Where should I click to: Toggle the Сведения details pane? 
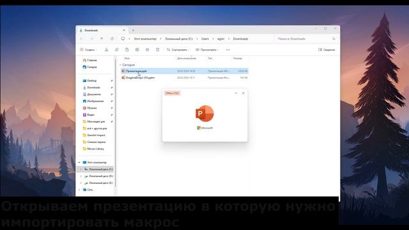click(x=327, y=50)
